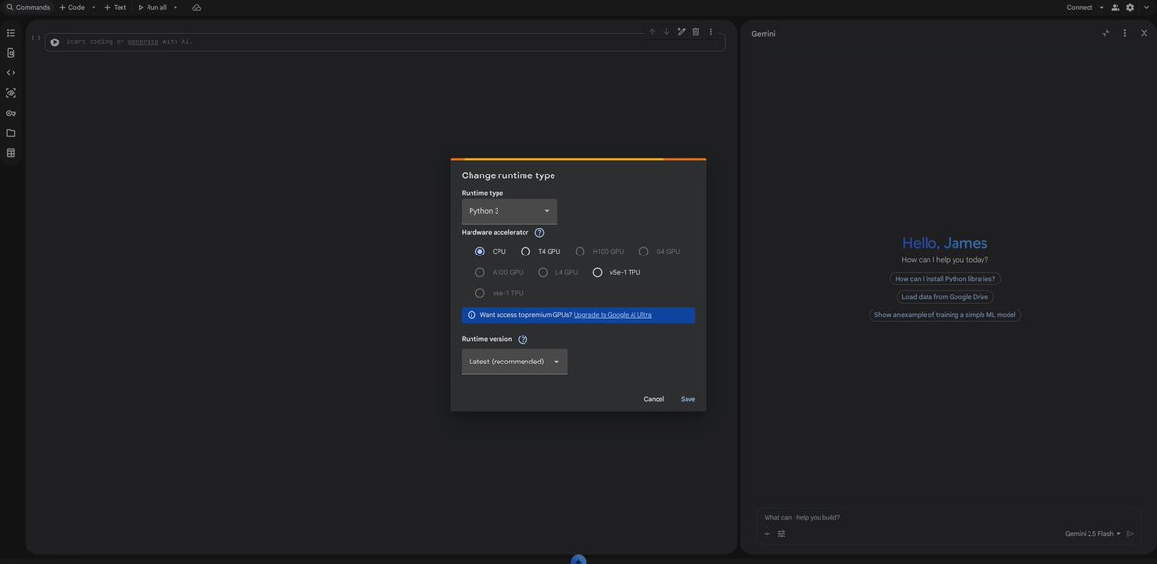The height and width of the screenshot is (564, 1157).
Task: Expand the dropdown arrow next to Connect
Action: pyautogui.click(x=1102, y=7)
